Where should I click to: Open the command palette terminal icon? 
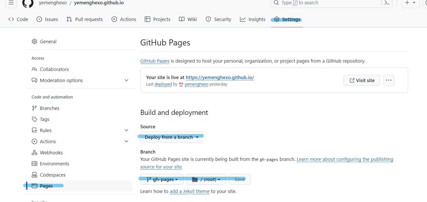pos(387,3)
